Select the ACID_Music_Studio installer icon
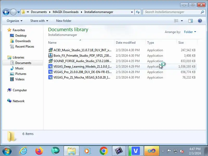The width and height of the screenshot is (208, 156). pyautogui.click(x=50, y=50)
